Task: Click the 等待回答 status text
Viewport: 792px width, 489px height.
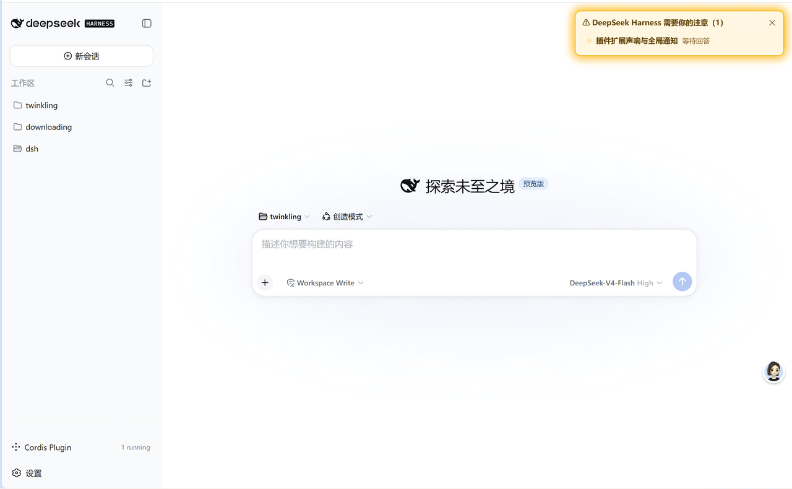Action: click(696, 41)
